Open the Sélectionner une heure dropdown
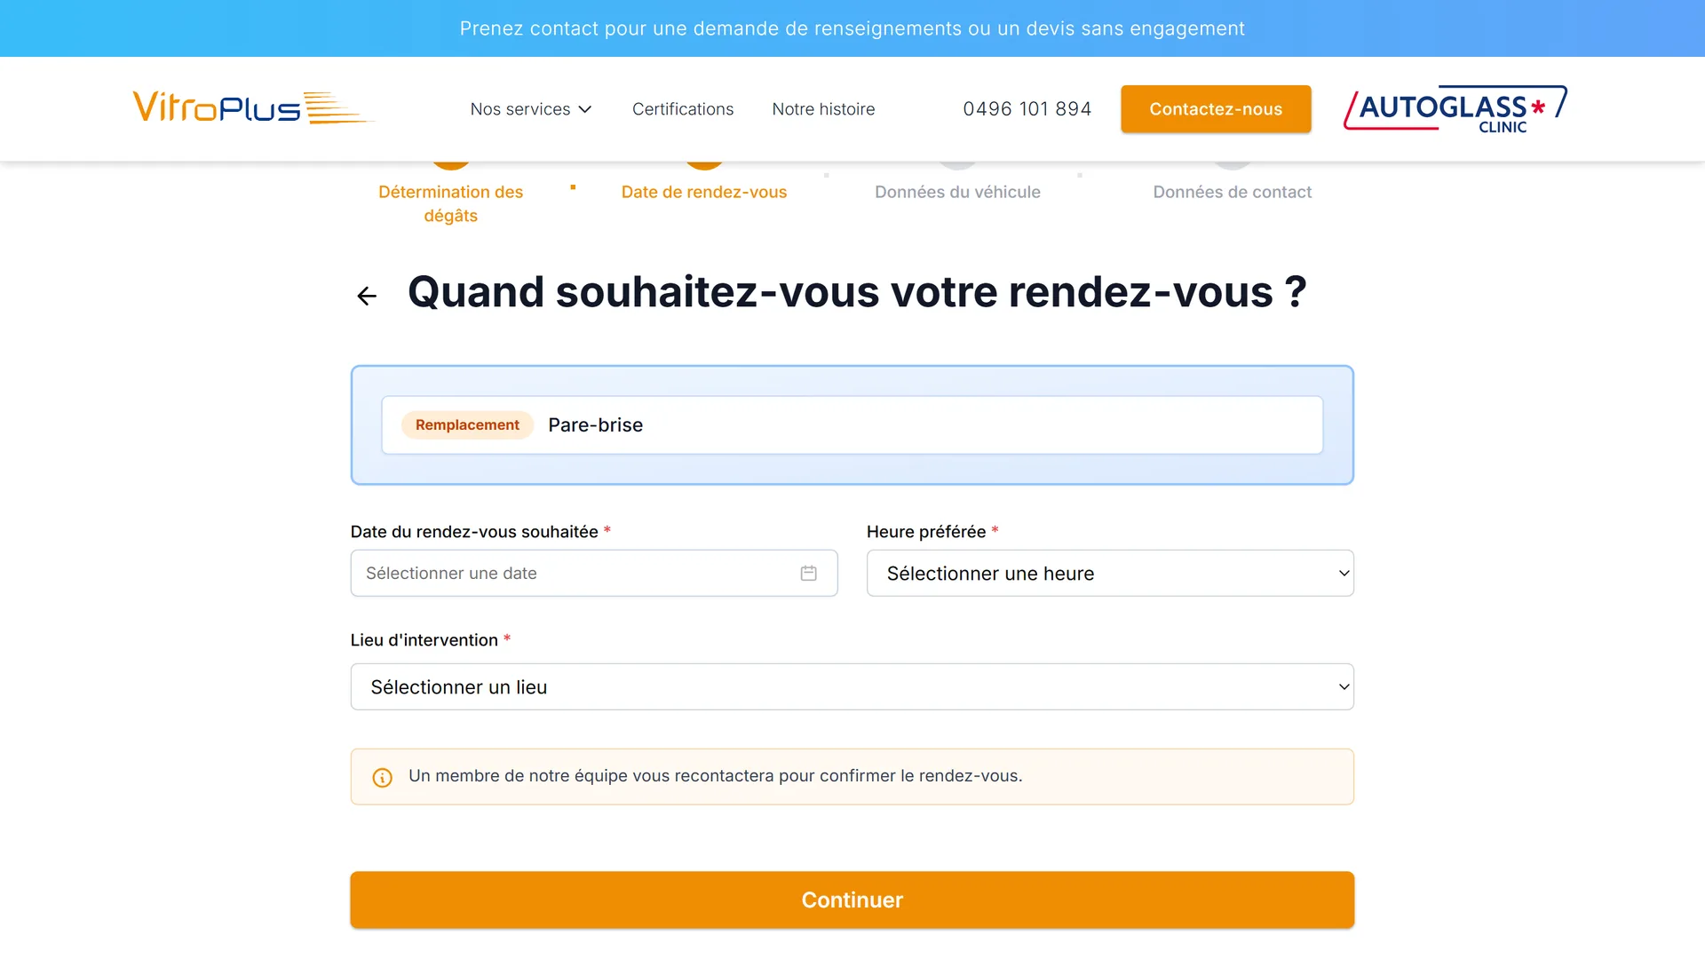The width and height of the screenshot is (1705, 959). pyautogui.click(x=1110, y=574)
